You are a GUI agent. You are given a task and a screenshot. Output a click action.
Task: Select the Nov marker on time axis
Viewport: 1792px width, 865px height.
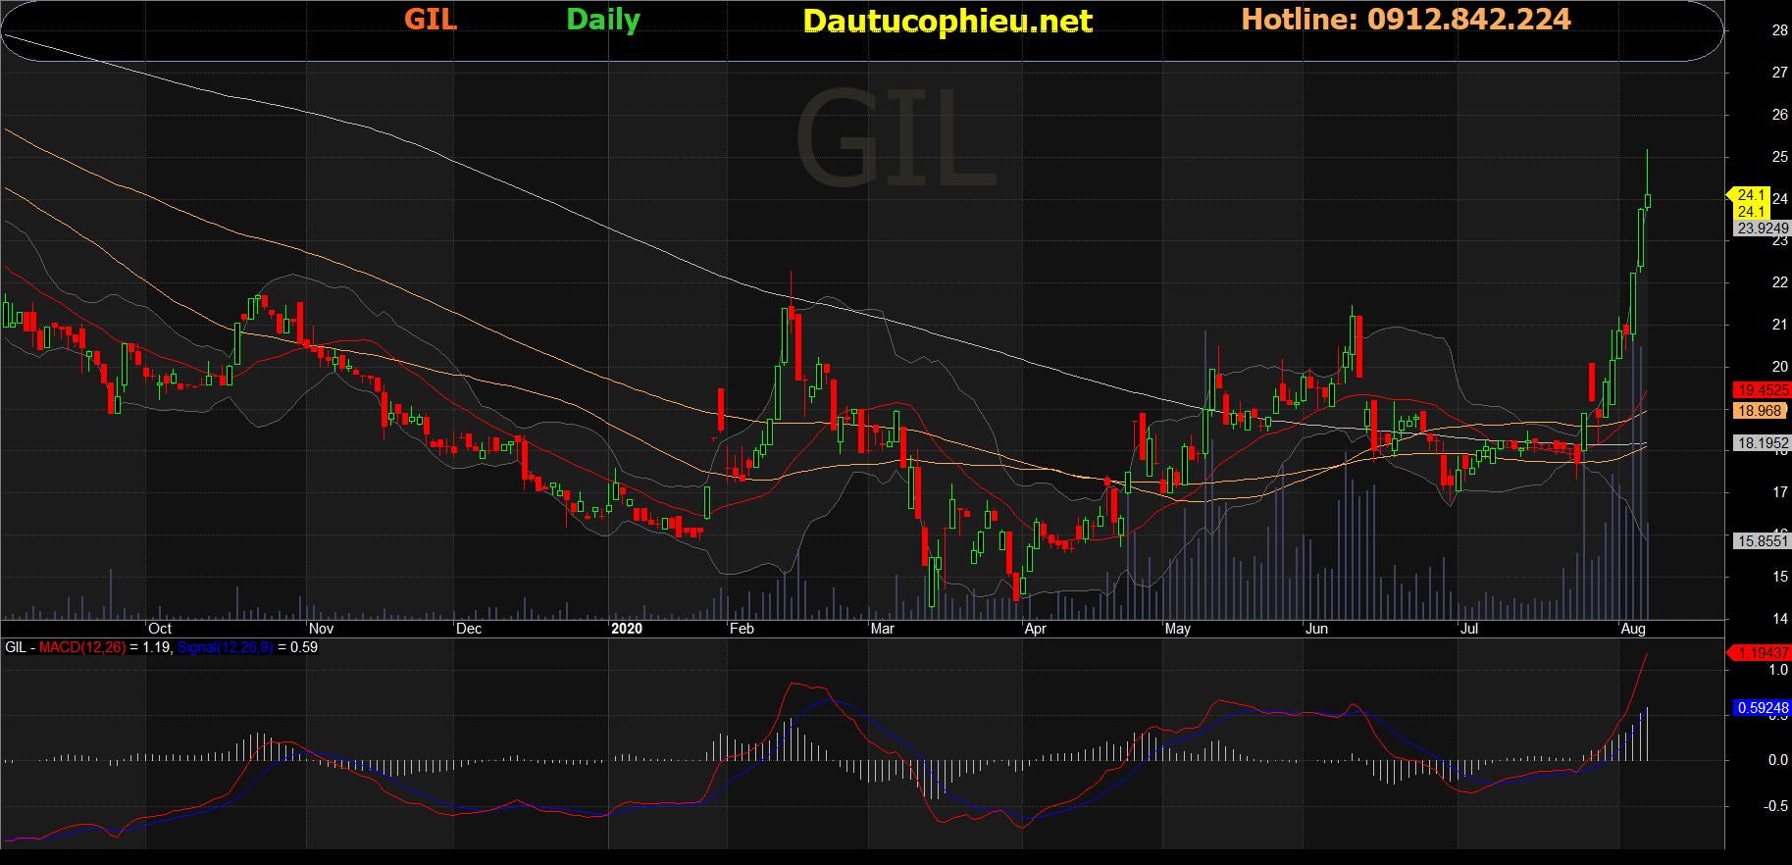(321, 629)
